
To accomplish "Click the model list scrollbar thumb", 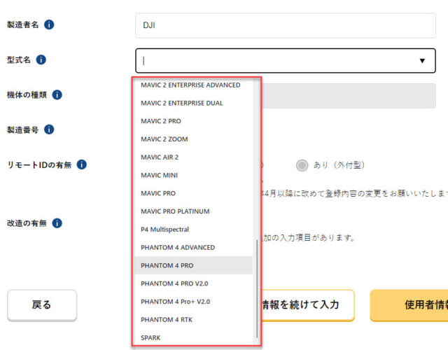I will [257, 288].
